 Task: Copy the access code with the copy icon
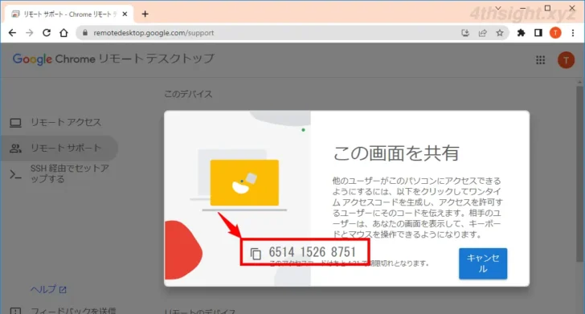coord(256,254)
